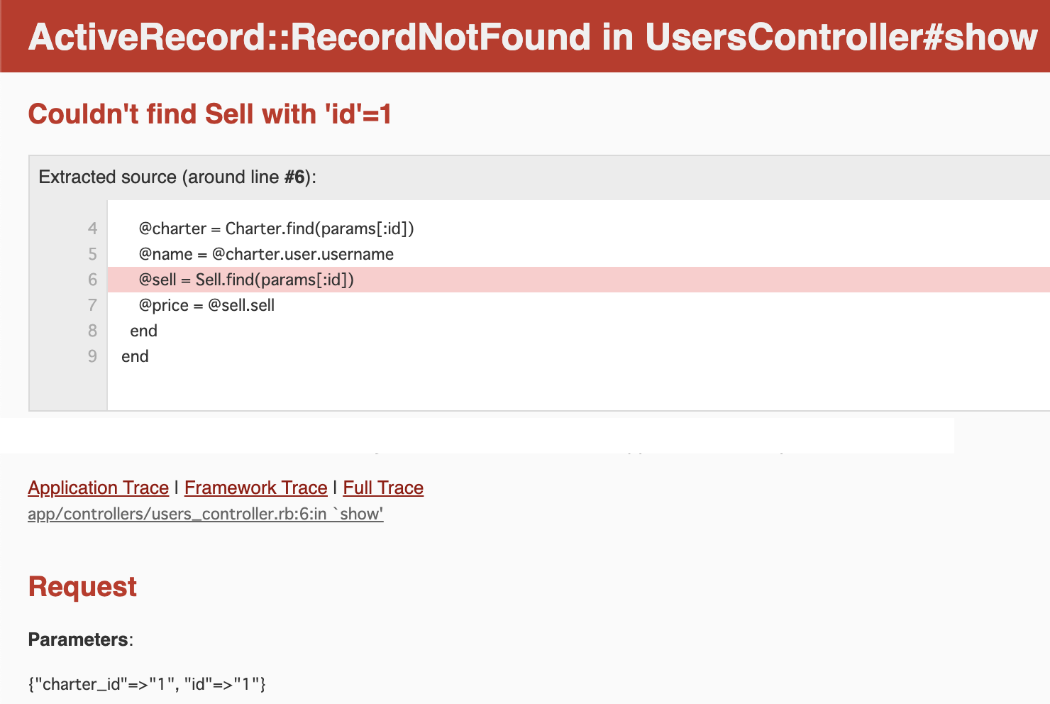Click the "Couldn't find Sell" error message
Viewport: 1050px width, 704px height.
tap(209, 114)
